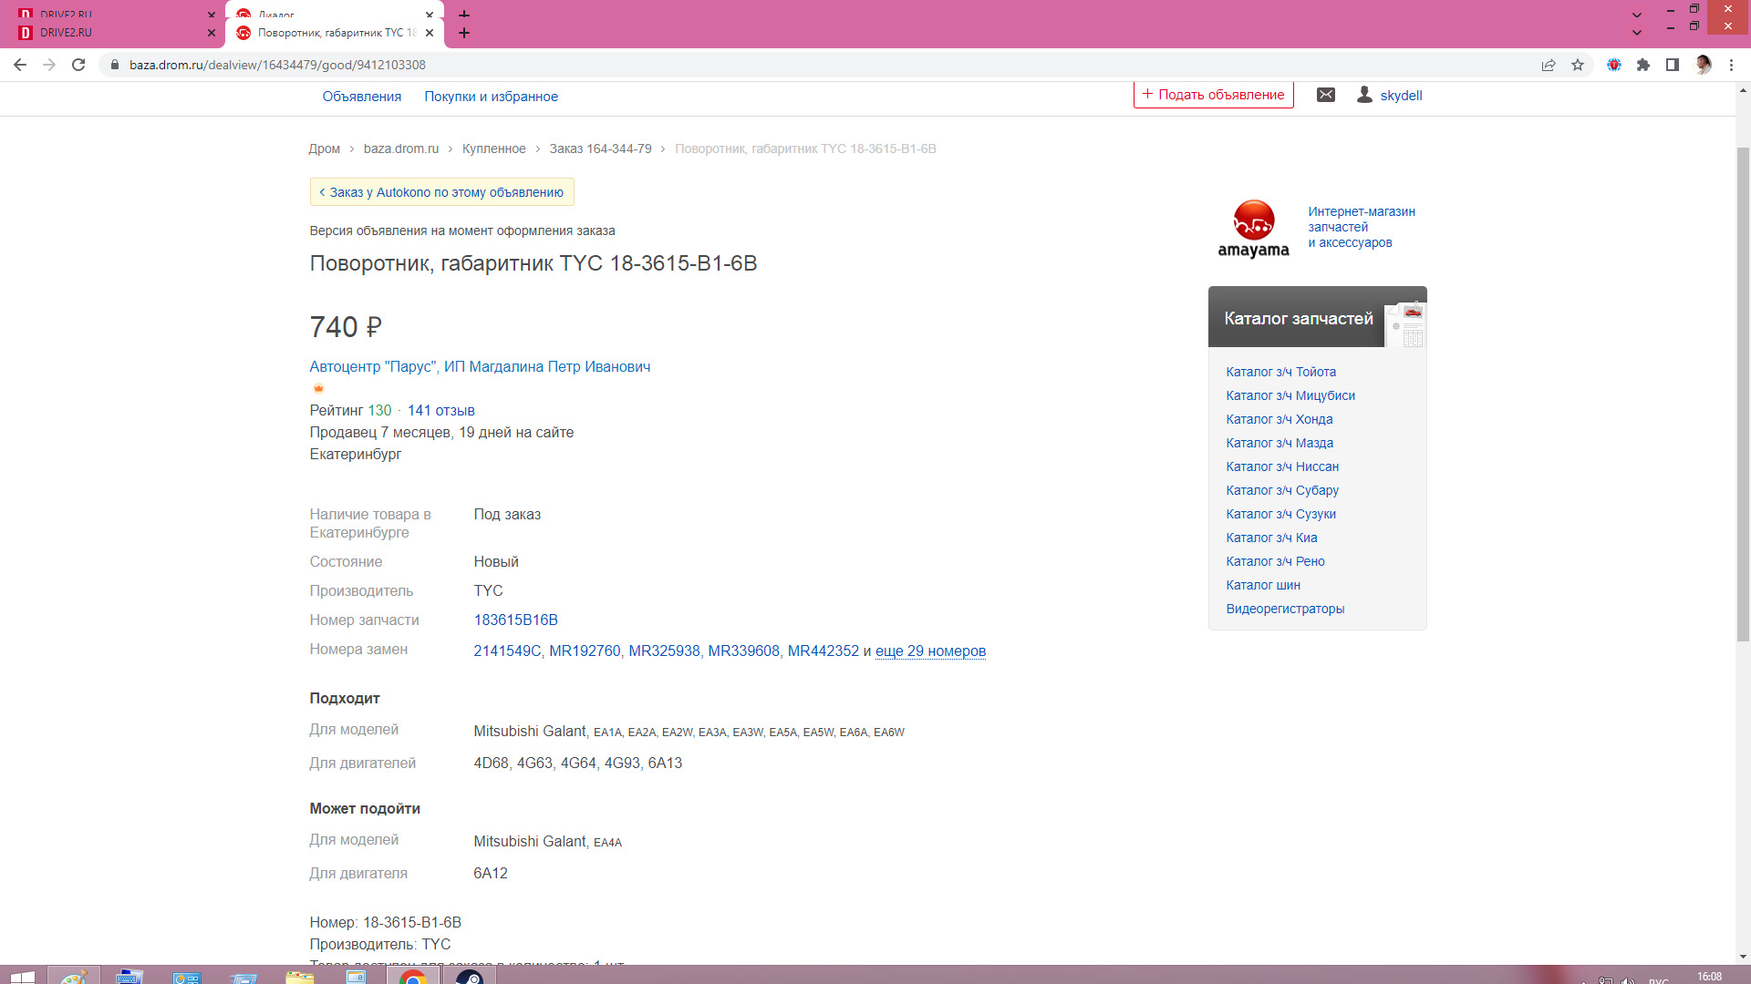Viewport: 1751px width, 984px height.
Task: Open the browser extensions puzzle icon
Action: (1643, 65)
